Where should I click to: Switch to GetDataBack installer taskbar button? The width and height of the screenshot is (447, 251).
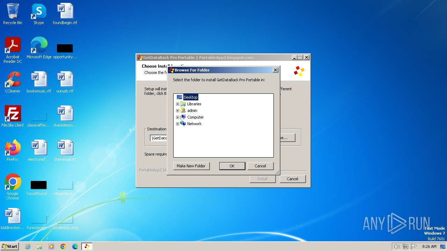pyautogui.click(x=87, y=246)
